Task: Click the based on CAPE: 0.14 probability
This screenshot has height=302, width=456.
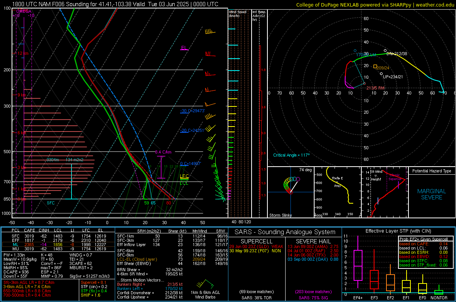Action: pyautogui.click(x=424, y=244)
